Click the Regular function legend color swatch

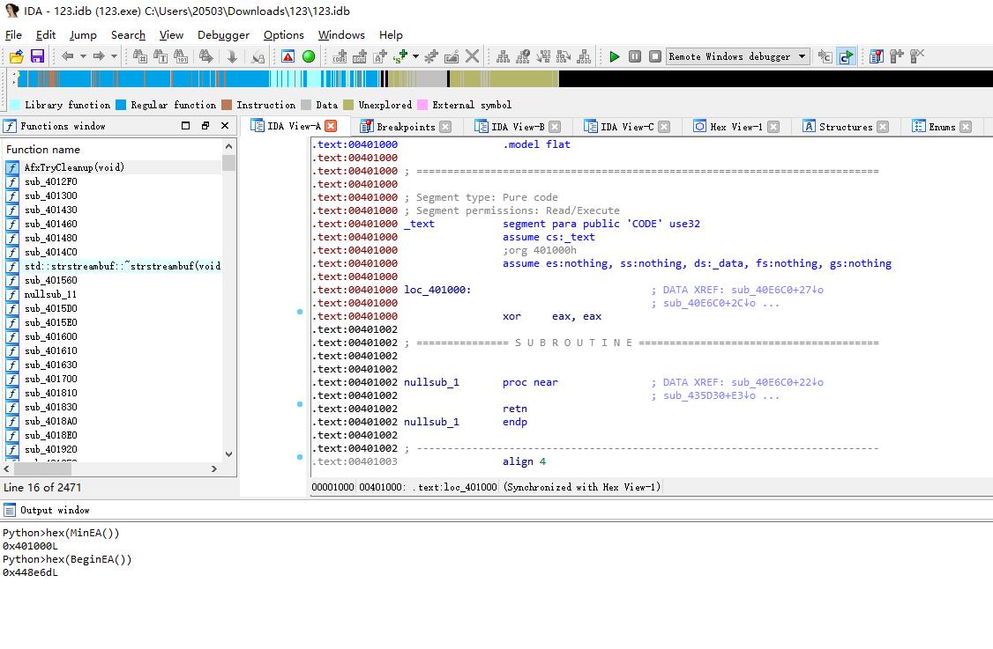coord(120,105)
